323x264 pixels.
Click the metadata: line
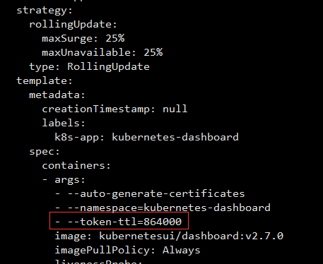coord(57,95)
